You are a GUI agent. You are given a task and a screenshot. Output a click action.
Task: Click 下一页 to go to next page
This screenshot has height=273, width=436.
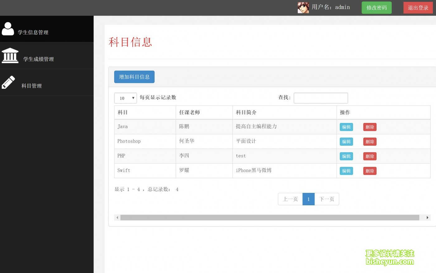point(326,199)
